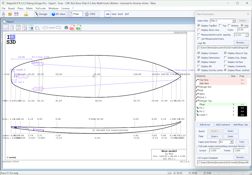This screenshot has width=252, height=175.
Task: Open the CNC mode
Action: [92, 14]
